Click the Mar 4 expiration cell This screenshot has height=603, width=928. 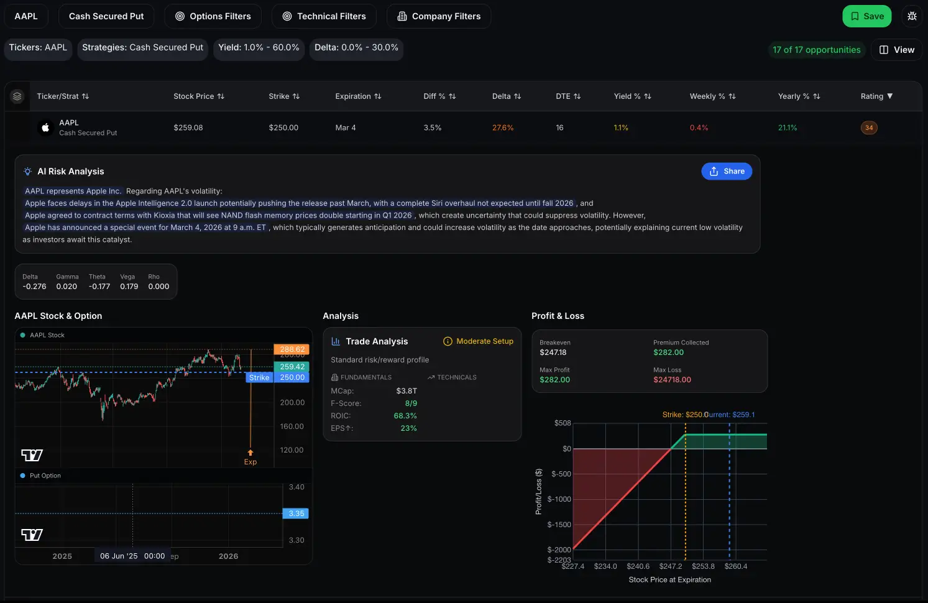346,127
